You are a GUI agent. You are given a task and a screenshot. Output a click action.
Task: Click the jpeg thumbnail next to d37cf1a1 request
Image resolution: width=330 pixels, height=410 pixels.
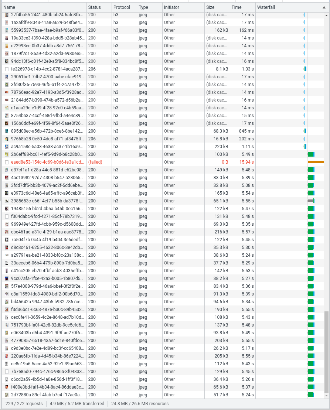[x=6, y=170]
